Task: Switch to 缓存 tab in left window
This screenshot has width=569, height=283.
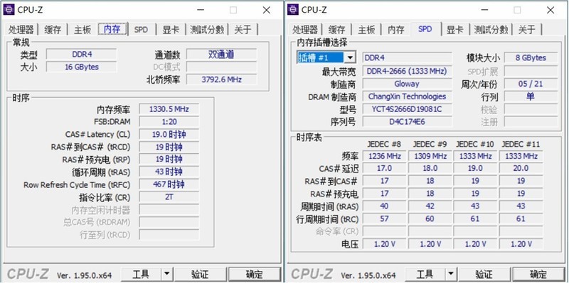Action: (x=53, y=30)
